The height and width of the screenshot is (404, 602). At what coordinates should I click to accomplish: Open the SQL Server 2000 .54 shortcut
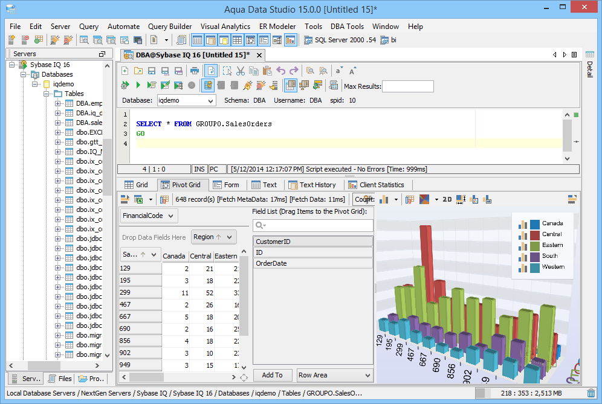340,40
